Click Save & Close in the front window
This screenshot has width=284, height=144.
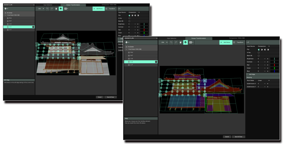pyautogui.click(x=239, y=137)
